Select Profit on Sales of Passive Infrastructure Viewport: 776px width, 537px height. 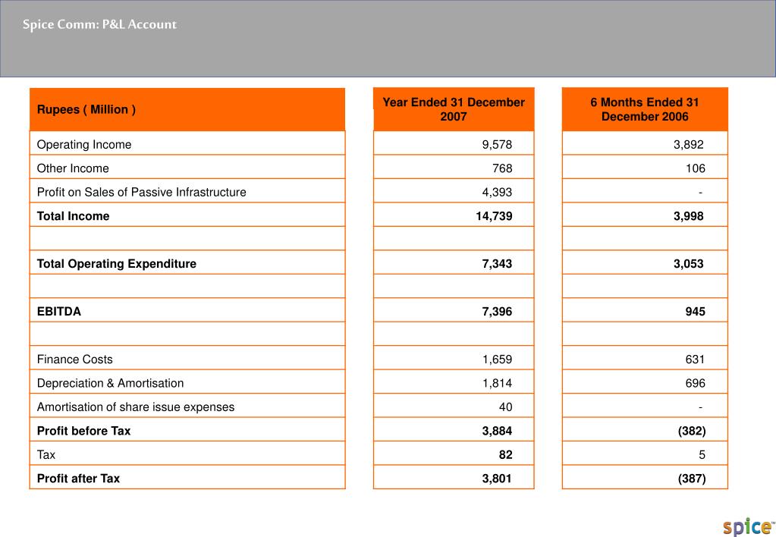pyautogui.click(x=142, y=192)
